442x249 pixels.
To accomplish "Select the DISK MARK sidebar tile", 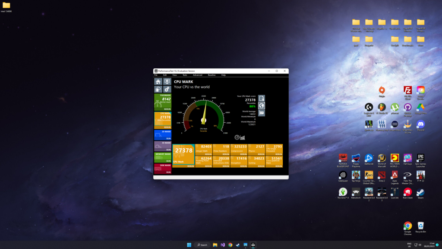I will 163,169.
